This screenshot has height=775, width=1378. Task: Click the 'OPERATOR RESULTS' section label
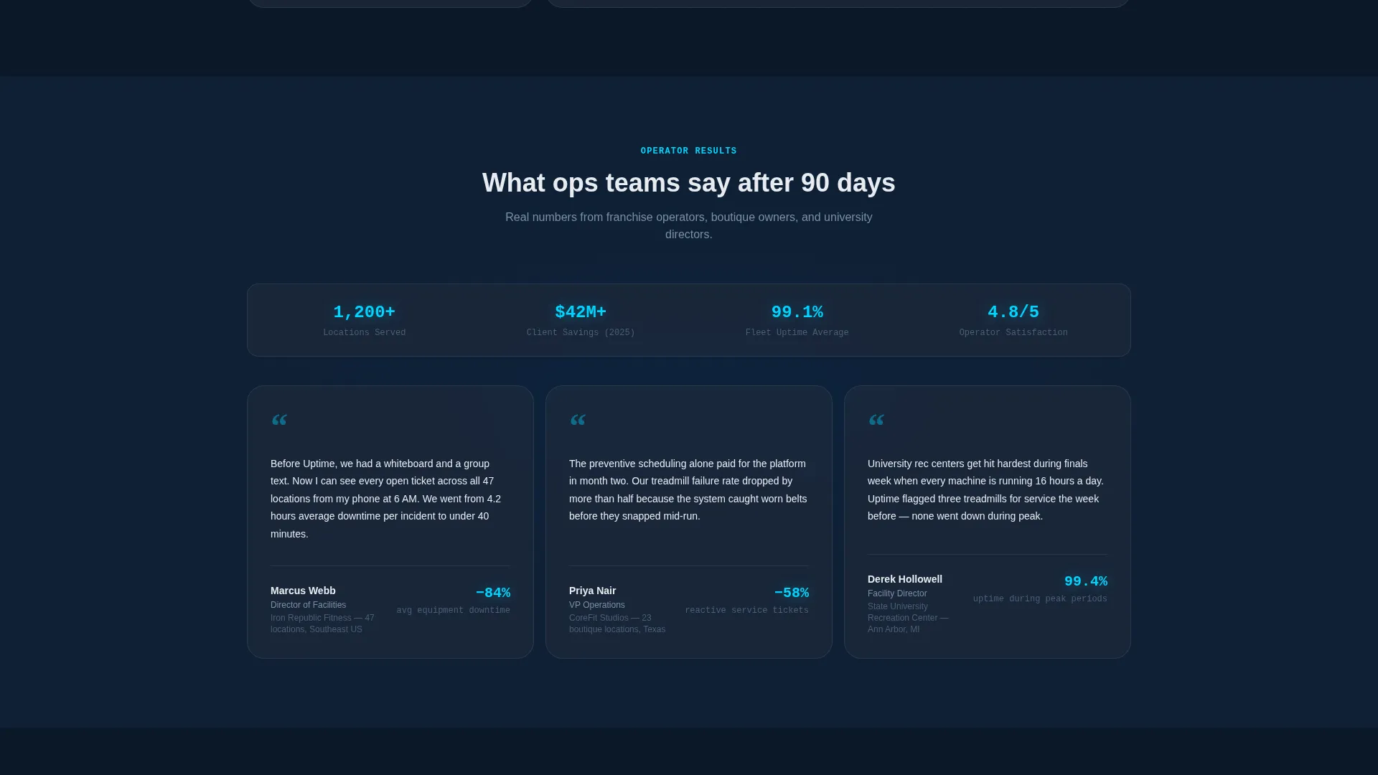click(x=689, y=151)
